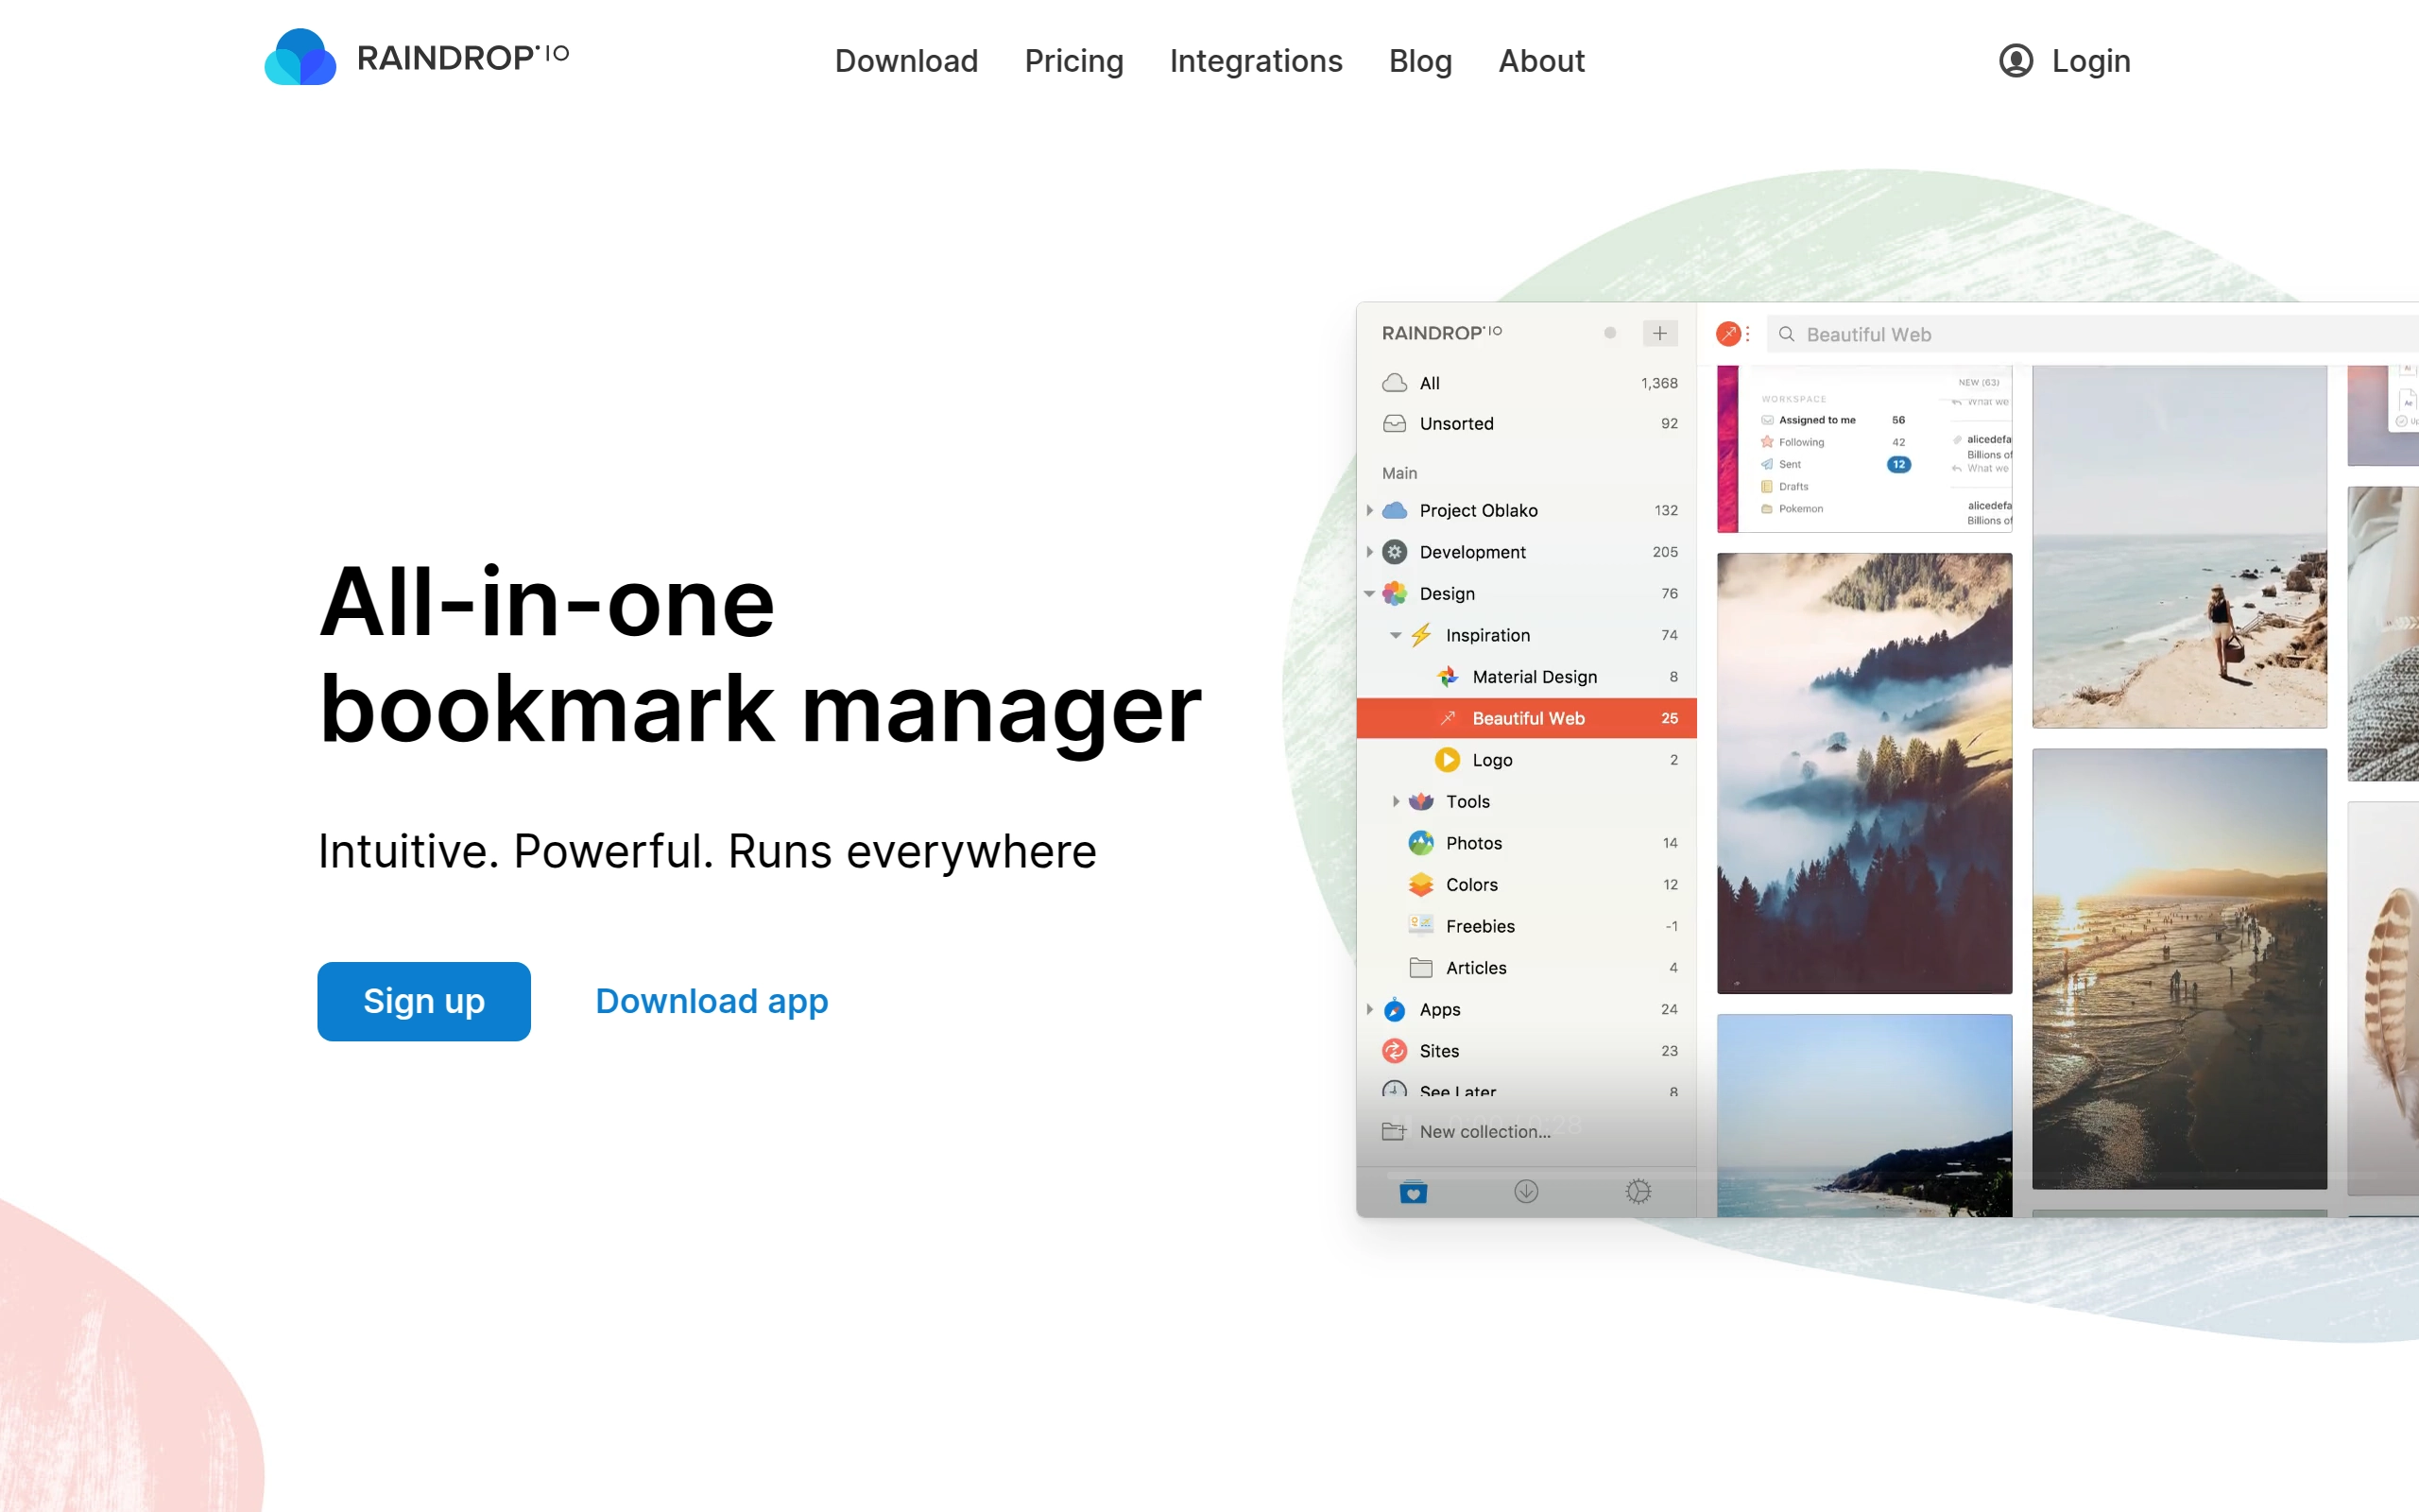2419x1512 pixels.
Task: Click the red target icon next to search bar
Action: (x=1728, y=333)
